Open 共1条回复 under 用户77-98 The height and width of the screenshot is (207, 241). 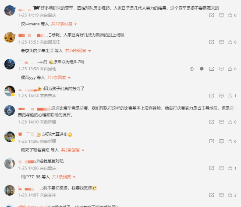point(64,177)
